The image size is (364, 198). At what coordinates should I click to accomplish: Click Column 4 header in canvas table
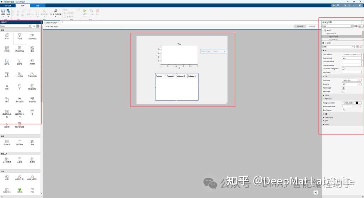(x=192, y=76)
